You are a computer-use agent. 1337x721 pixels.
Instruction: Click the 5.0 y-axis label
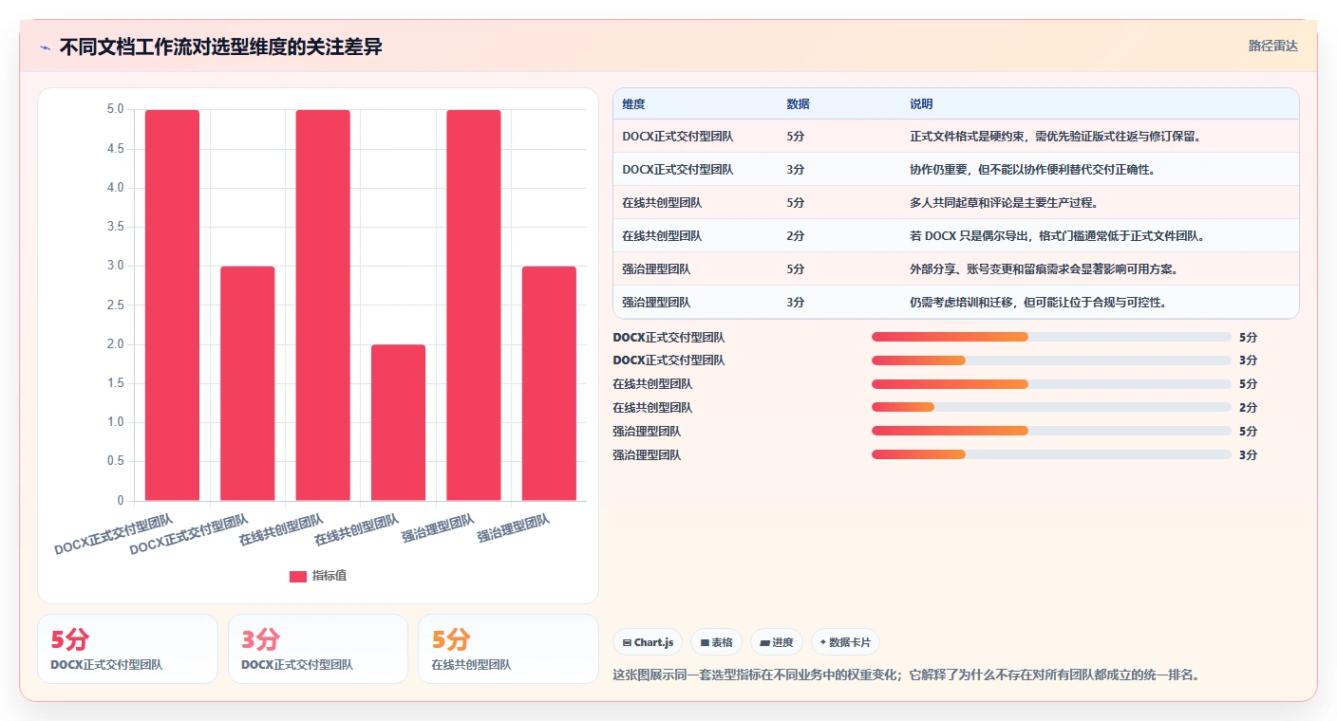pyautogui.click(x=116, y=109)
